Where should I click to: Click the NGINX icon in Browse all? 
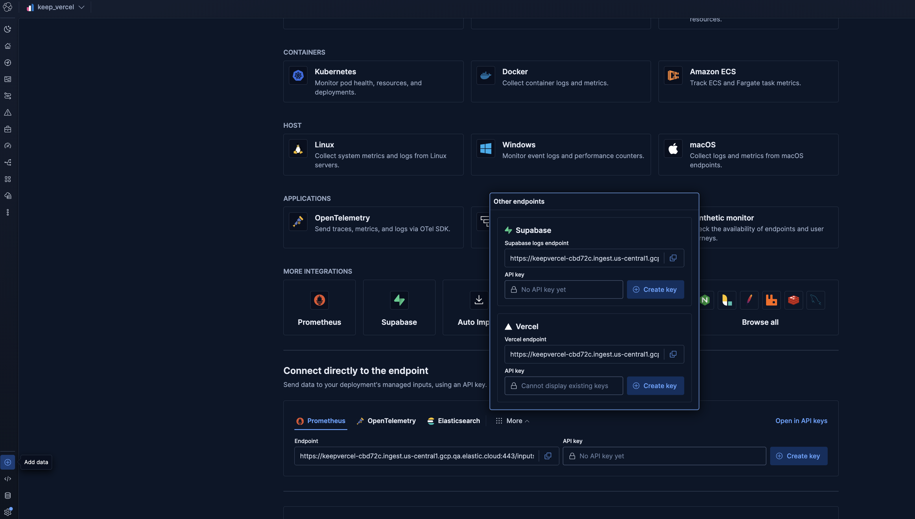pyautogui.click(x=705, y=300)
